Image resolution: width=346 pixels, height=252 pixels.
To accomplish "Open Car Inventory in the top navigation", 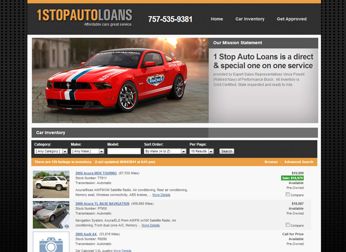I will (x=250, y=19).
